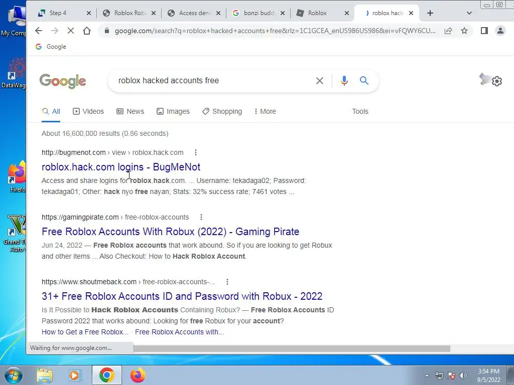Viewport: 514px width, 385px height.
Task: Click the horizontal scrollbar thumb
Action: click(x=292, y=349)
